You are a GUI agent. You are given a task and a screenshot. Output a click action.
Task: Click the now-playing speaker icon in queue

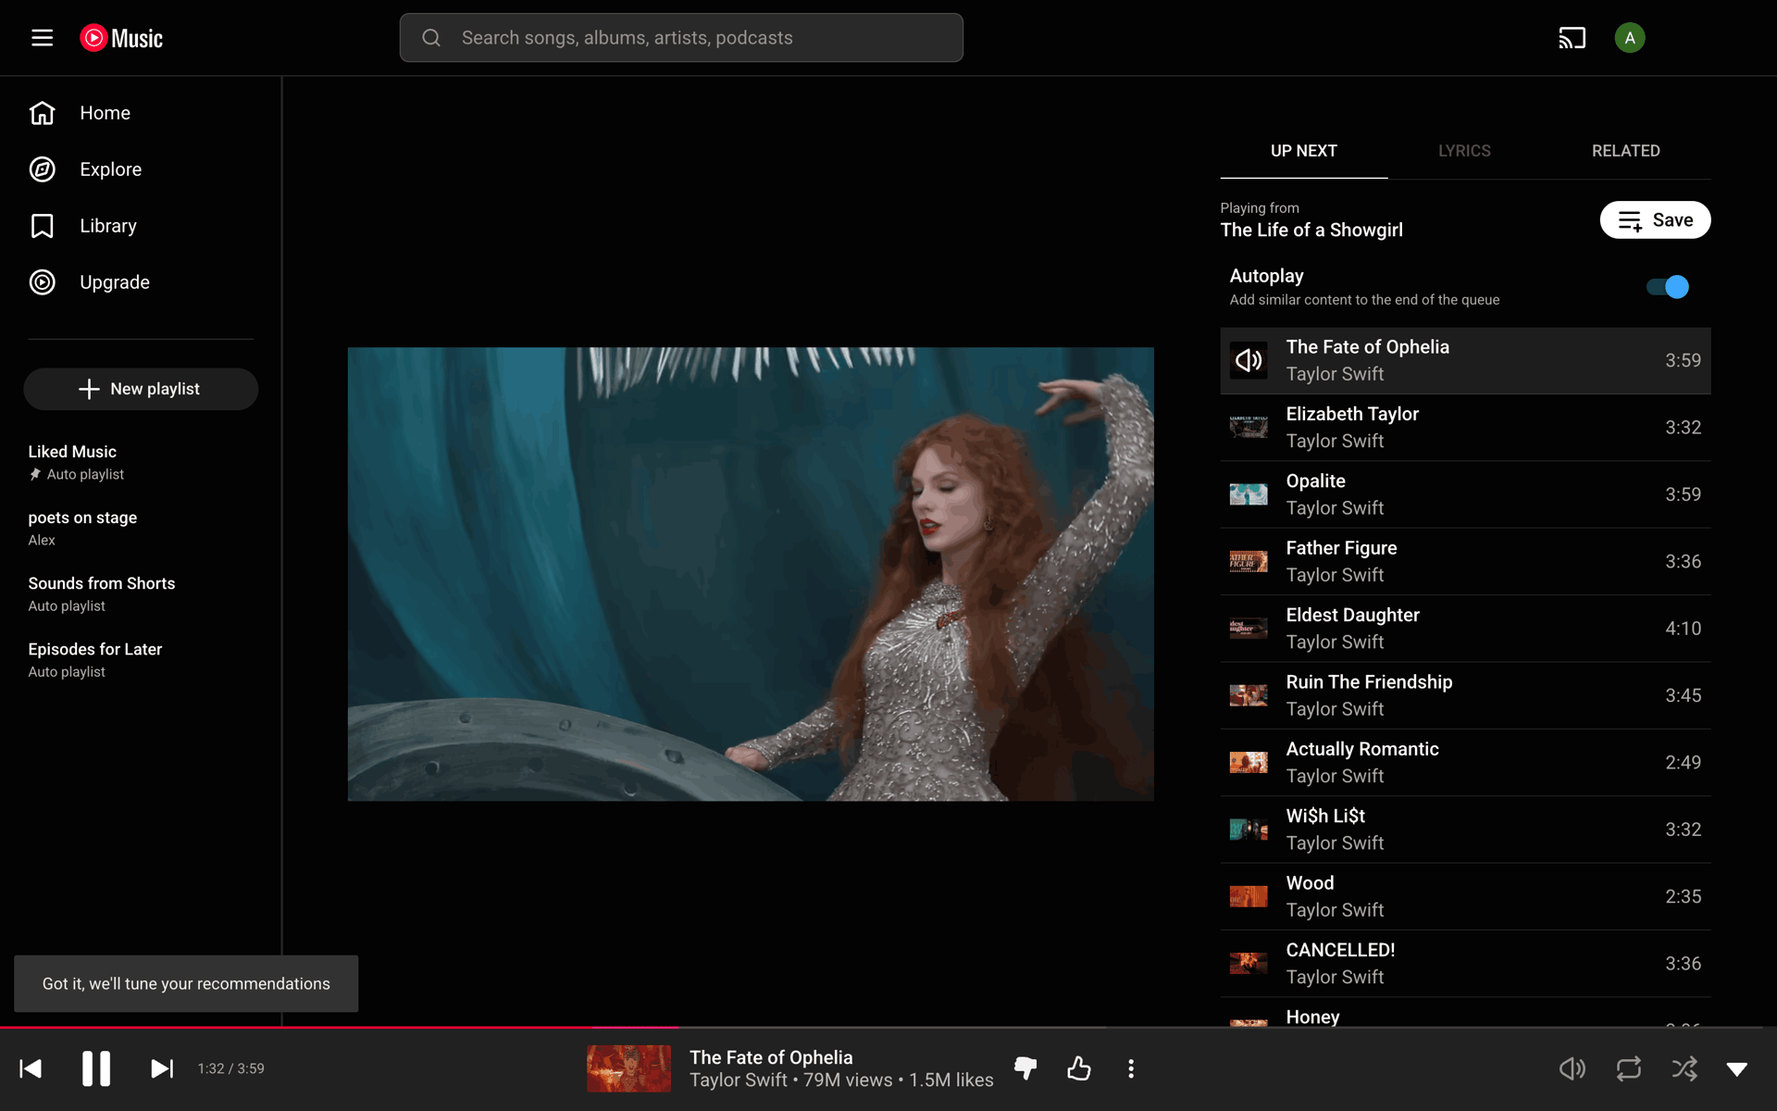pyautogui.click(x=1249, y=360)
